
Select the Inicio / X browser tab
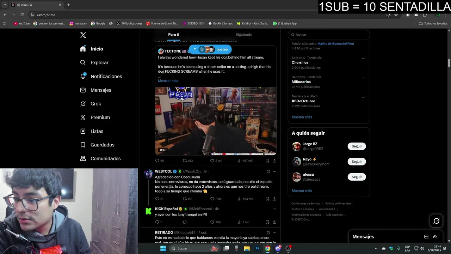[36, 5]
